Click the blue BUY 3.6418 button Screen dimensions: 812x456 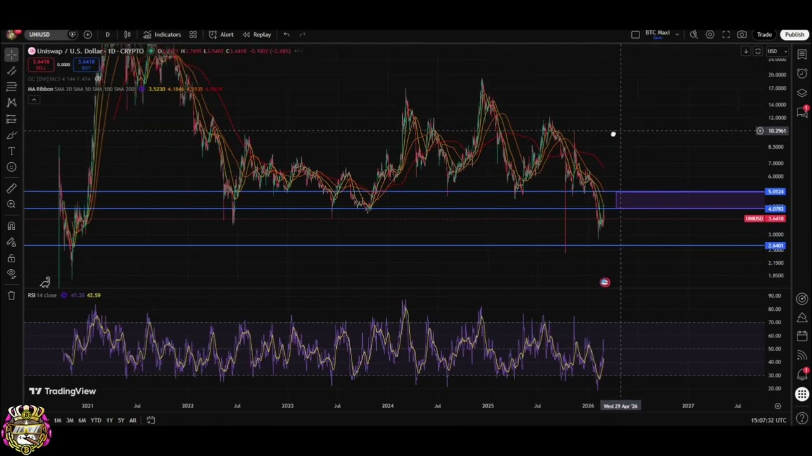(86, 64)
